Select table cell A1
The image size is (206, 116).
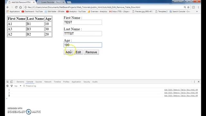17,24
